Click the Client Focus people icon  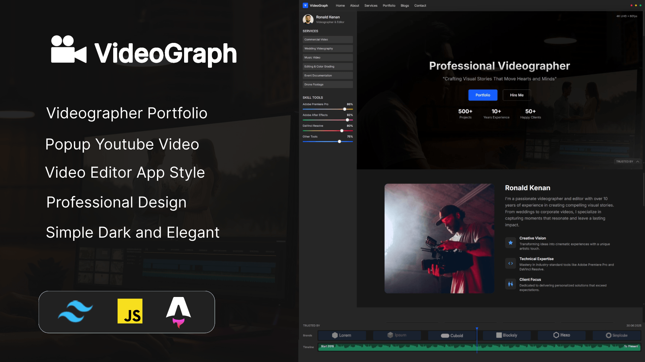coord(510,284)
